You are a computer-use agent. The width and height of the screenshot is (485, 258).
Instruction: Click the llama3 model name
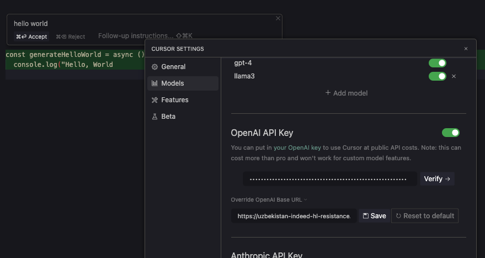[244, 76]
